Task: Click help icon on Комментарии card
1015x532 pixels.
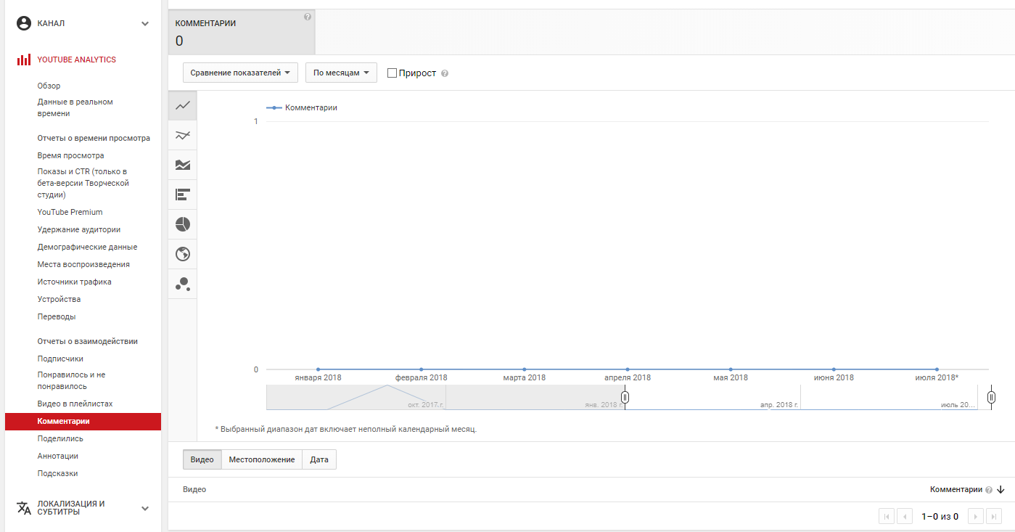Action: [308, 17]
